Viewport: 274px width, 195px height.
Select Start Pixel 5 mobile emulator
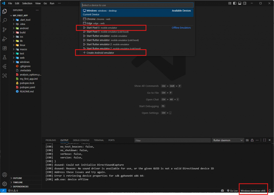coord(137,28)
